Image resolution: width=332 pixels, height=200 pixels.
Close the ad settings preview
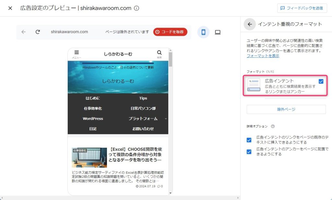pos(10,8)
